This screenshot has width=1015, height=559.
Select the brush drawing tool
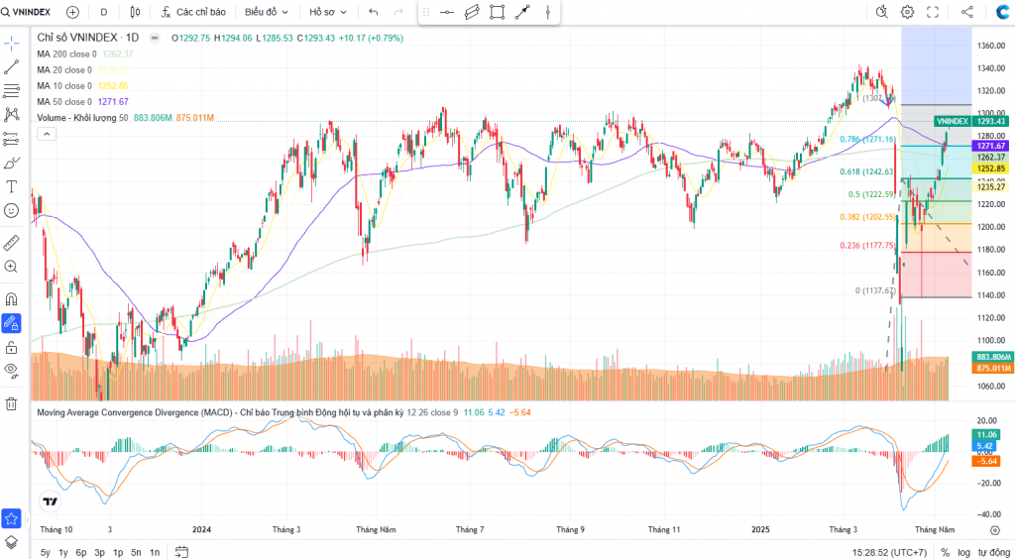tap(11, 163)
